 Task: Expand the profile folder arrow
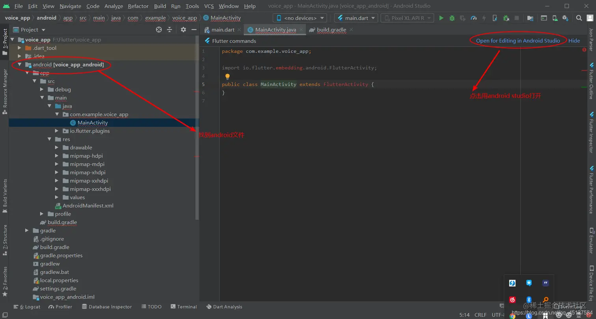(x=42, y=214)
